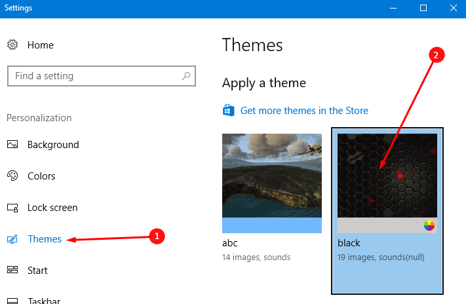Select the black hexagon theme thumbnail
Screen dimensions: 466x304
(x=387, y=175)
